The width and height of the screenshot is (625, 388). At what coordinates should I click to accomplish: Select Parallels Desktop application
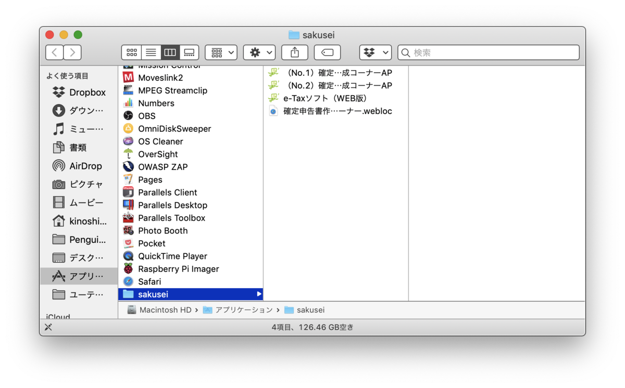[x=191, y=205]
